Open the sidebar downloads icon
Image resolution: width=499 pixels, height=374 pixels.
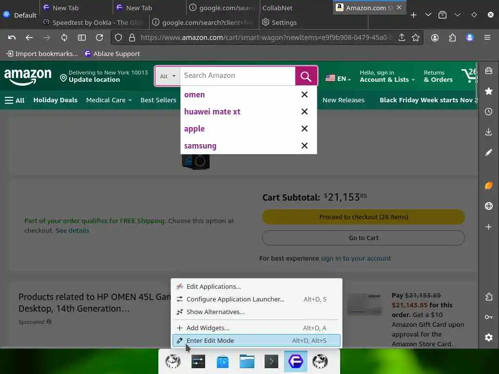[488, 132]
